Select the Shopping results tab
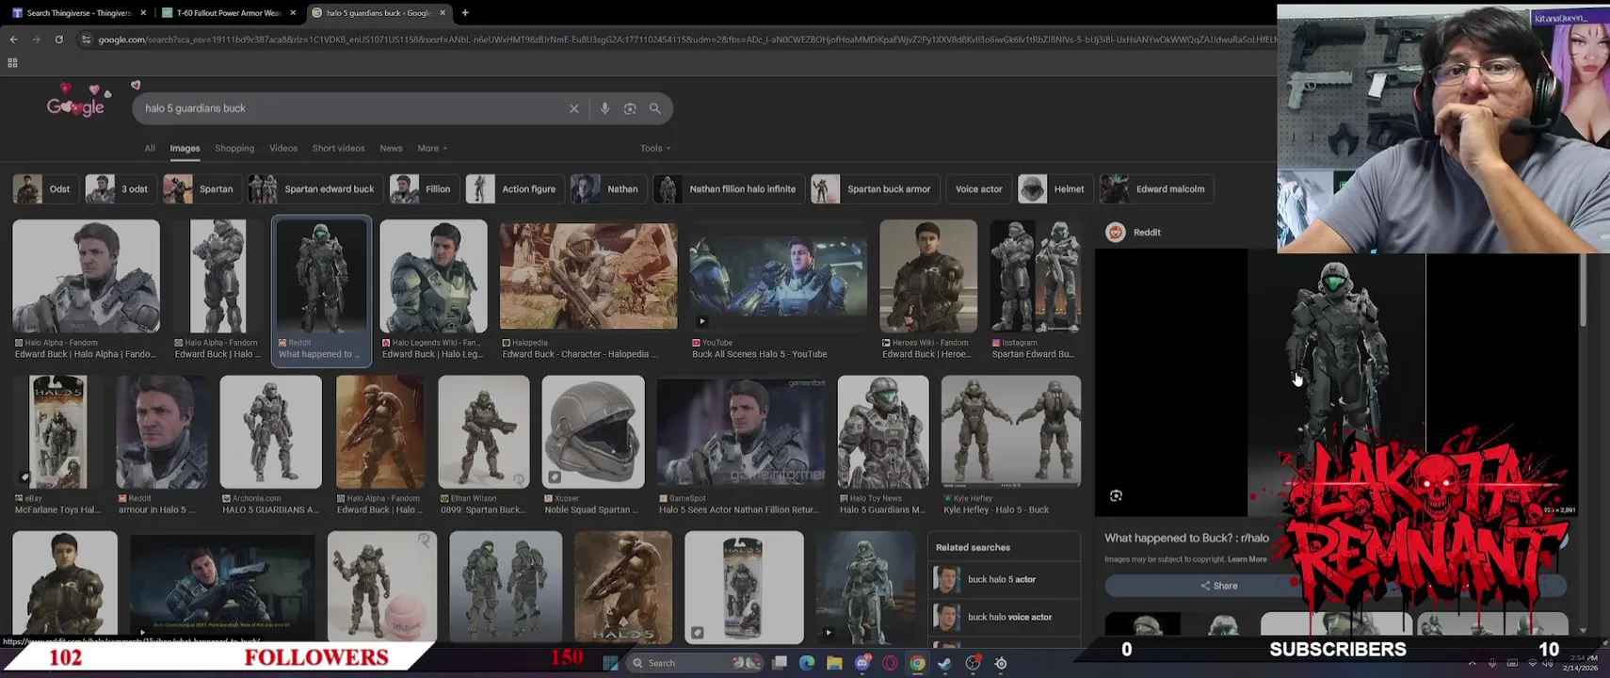The height and width of the screenshot is (678, 1610). 234,148
